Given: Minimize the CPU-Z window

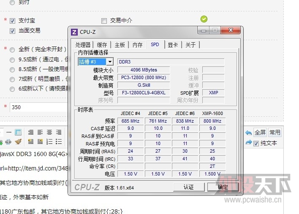Looking at the screenshot, I should pos(204,30).
